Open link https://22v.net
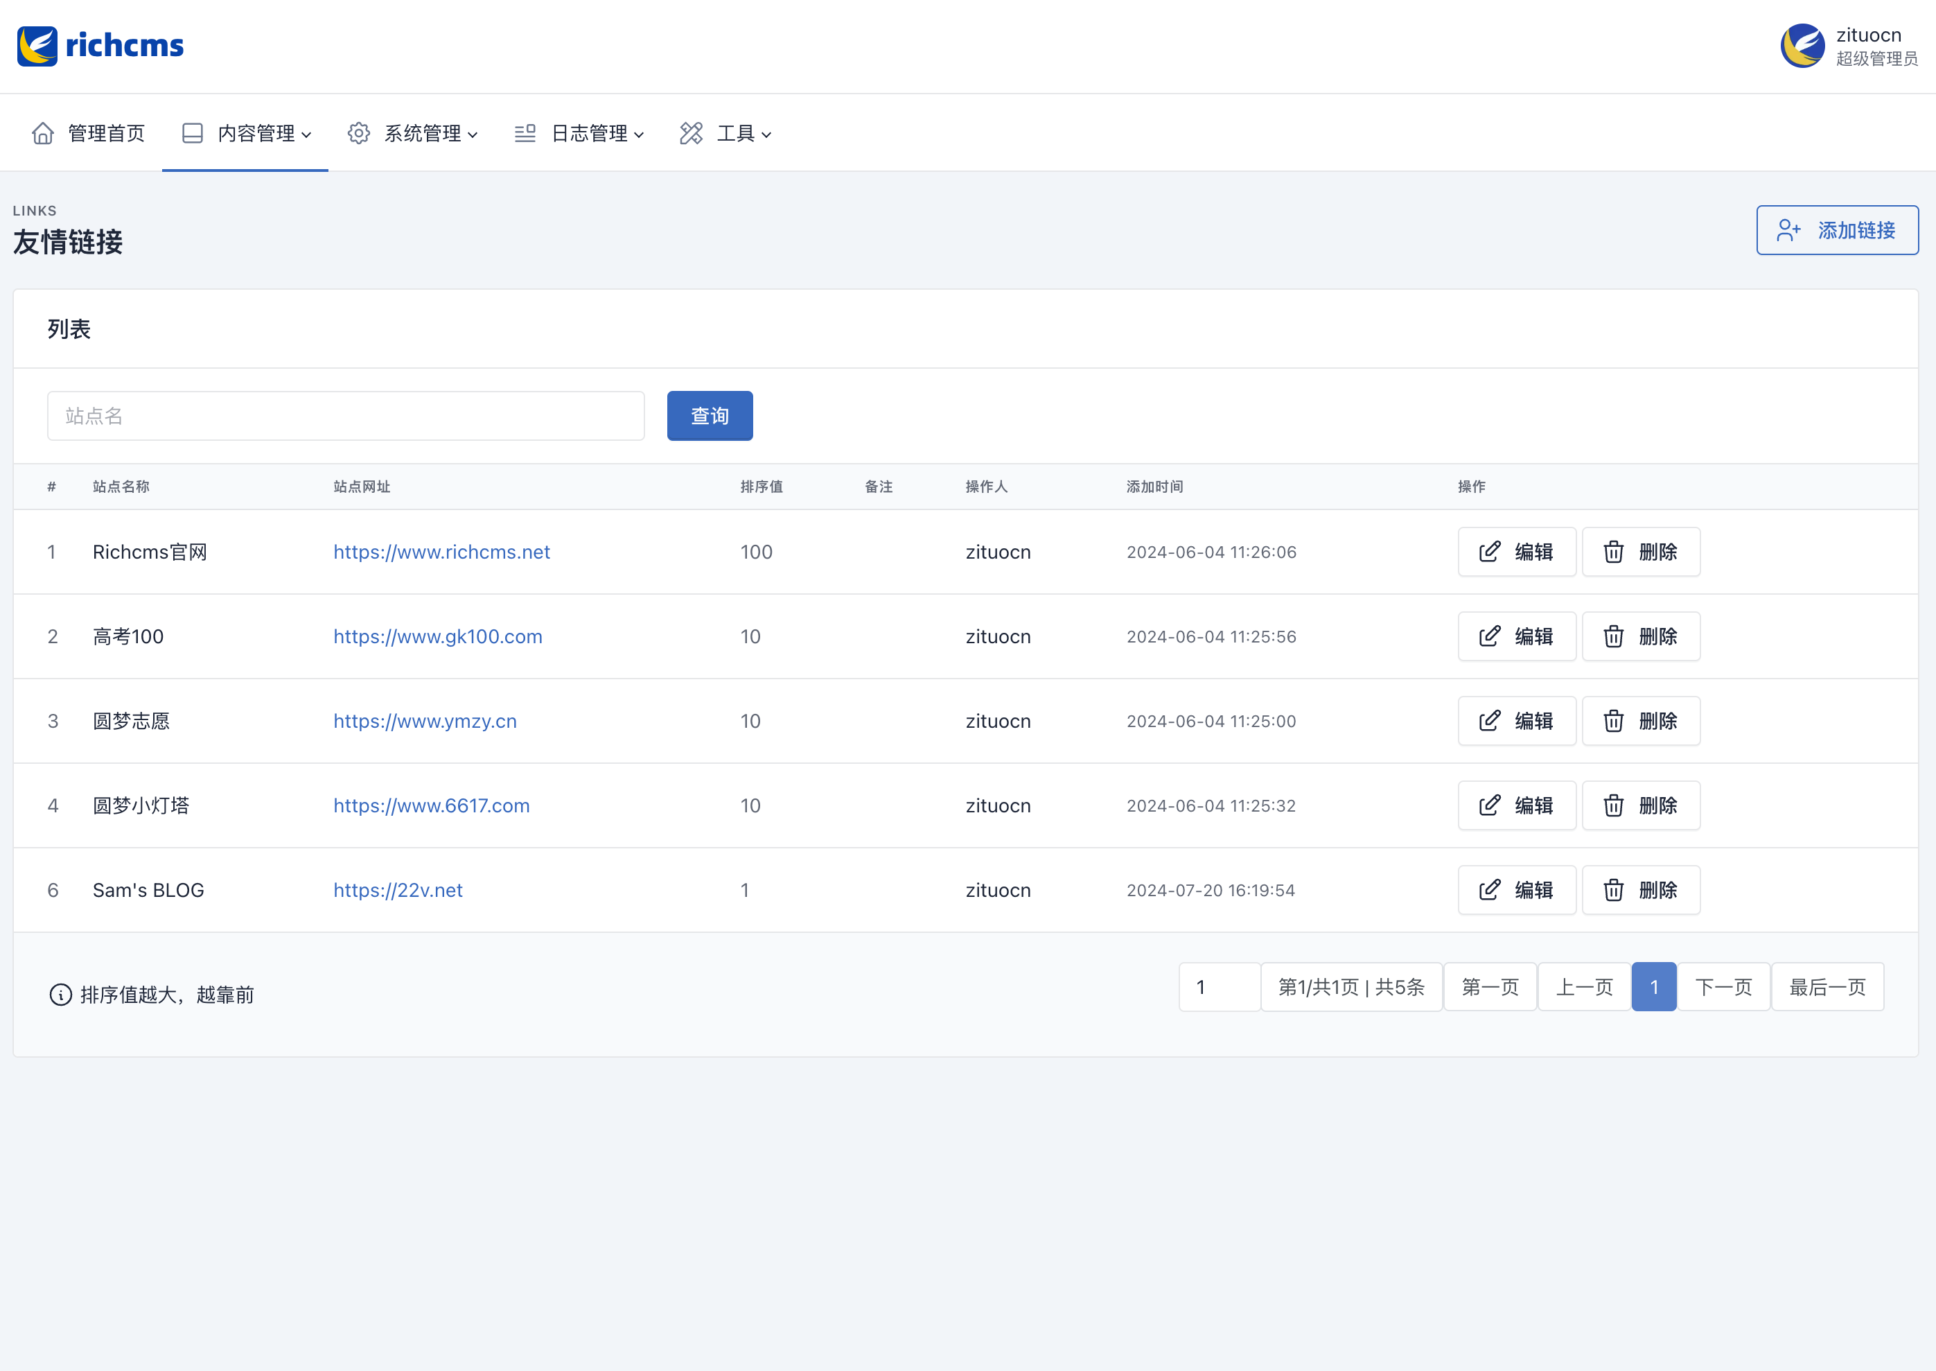The height and width of the screenshot is (1371, 1936). pyautogui.click(x=398, y=890)
